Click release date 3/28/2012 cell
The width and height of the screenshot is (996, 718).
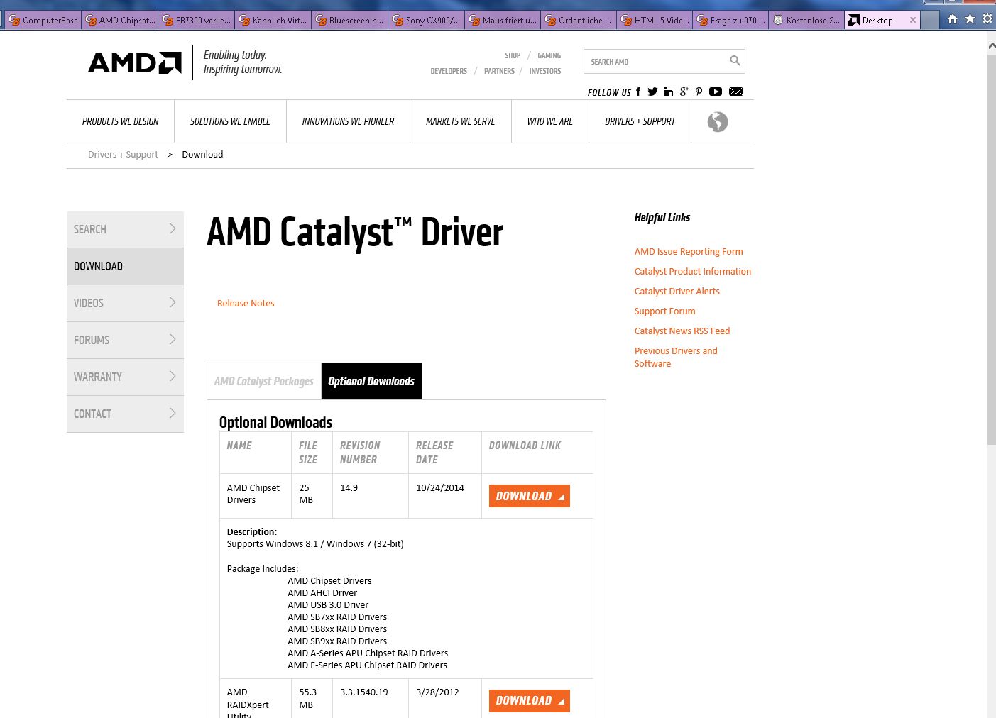(445, 698)
